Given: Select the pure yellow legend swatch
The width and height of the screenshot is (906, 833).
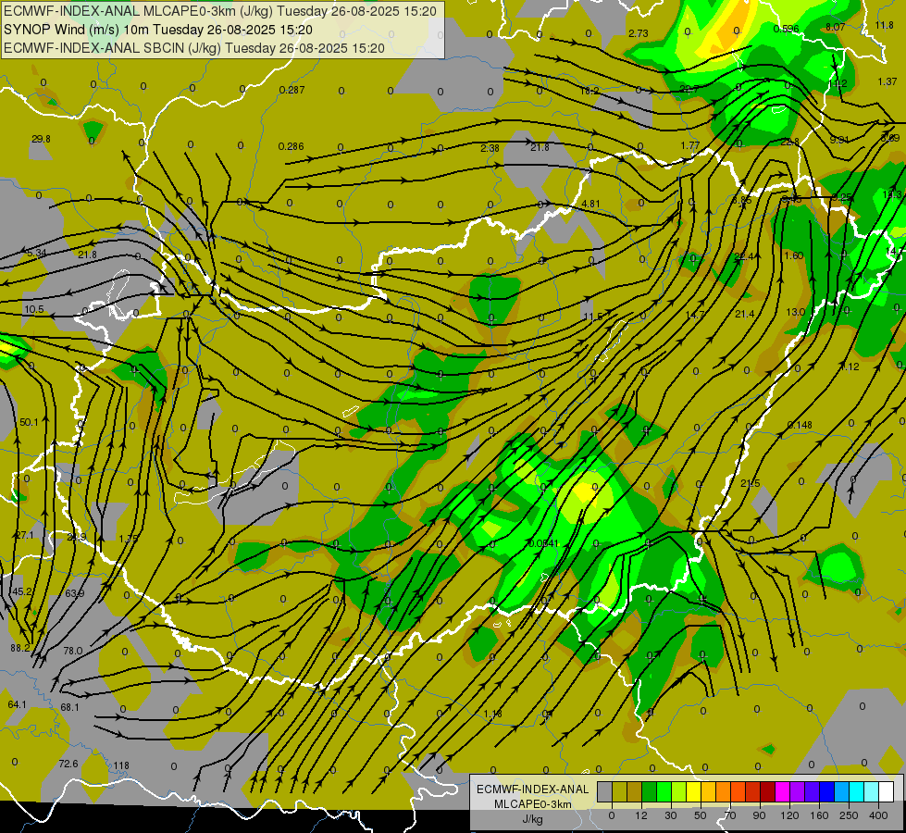Looking at the screenshot, I should tap(694, 791).
